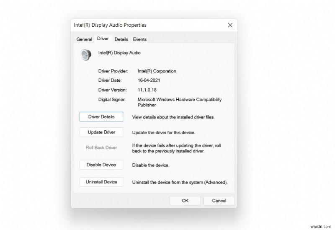This screenshot has height=230, width=335.
Task: Choose Disable Device
Action: click(101, 165)
